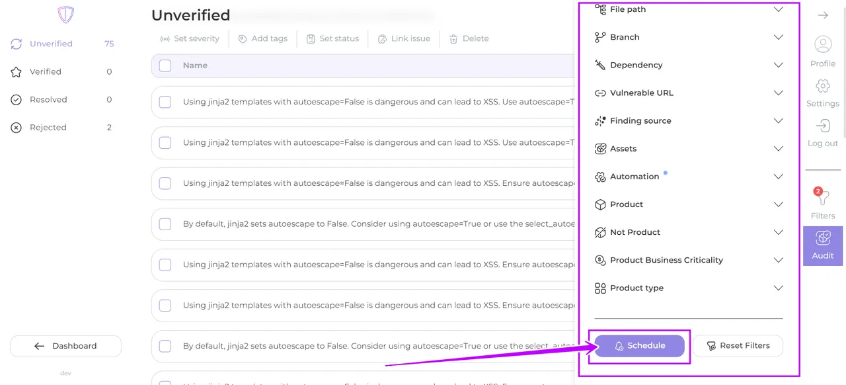Go back to the Dashboard

(x=65, y=346)
